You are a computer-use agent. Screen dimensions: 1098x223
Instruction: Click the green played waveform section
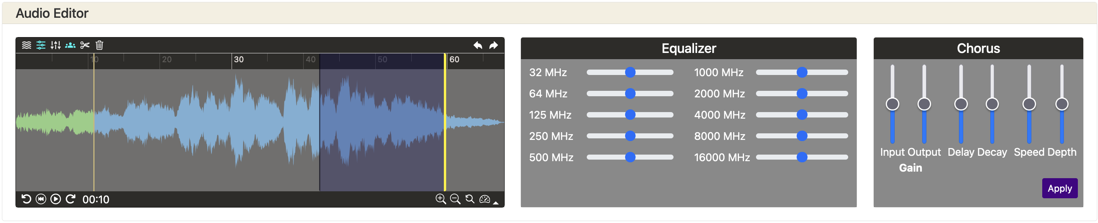(x=55, y=122)
